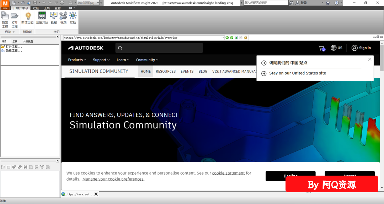Viewport: 384px width, 204px height.
Task: Click the import project icon in quick access toolbar
Action: tap(29, 3)
